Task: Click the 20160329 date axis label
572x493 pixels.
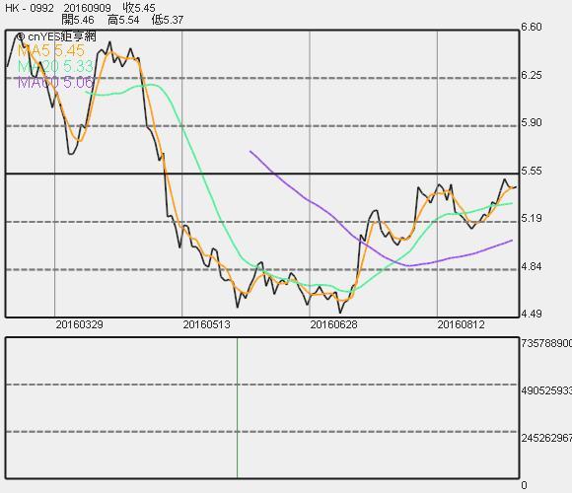Action: 79,324
